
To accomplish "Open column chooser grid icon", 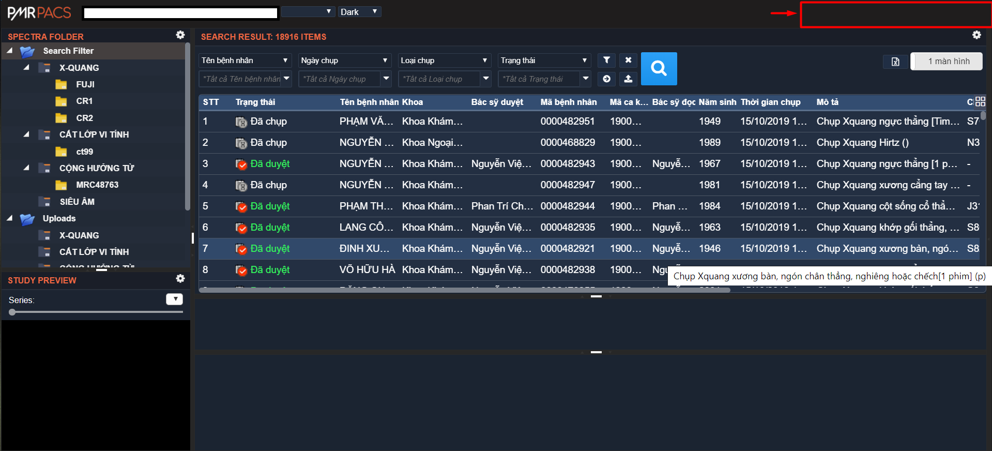I will pos(980,102).
